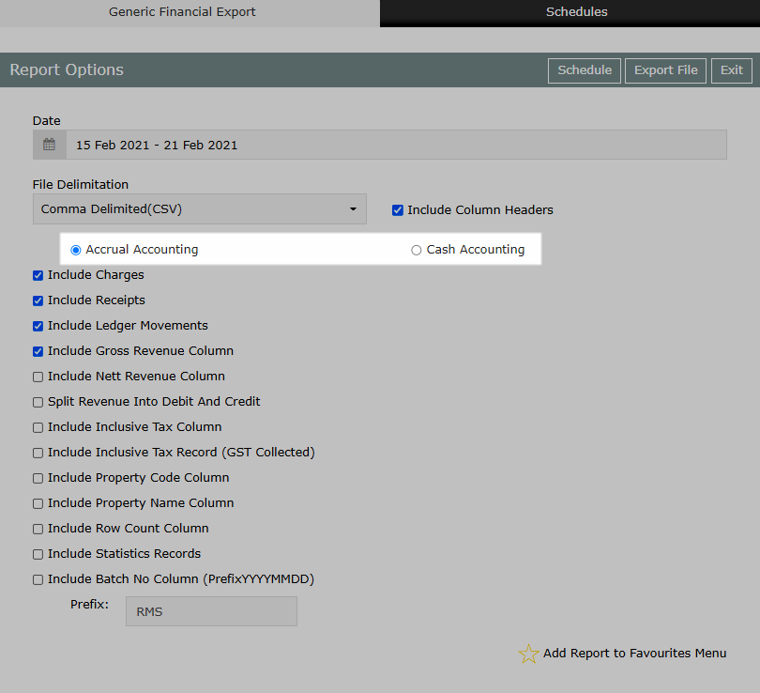Click the Export File button

[x=665, y=70]
